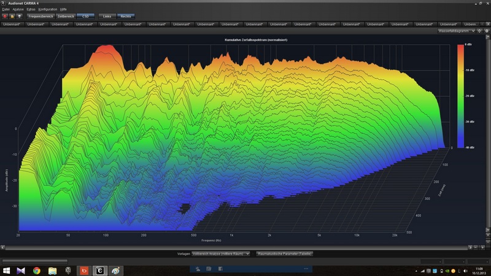Open Visual Studio from the taskbar

pos(21,270)
